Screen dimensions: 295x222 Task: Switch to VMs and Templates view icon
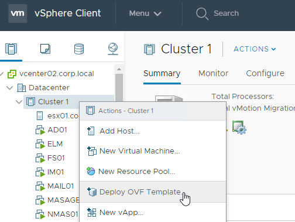[x=45, y=49]
